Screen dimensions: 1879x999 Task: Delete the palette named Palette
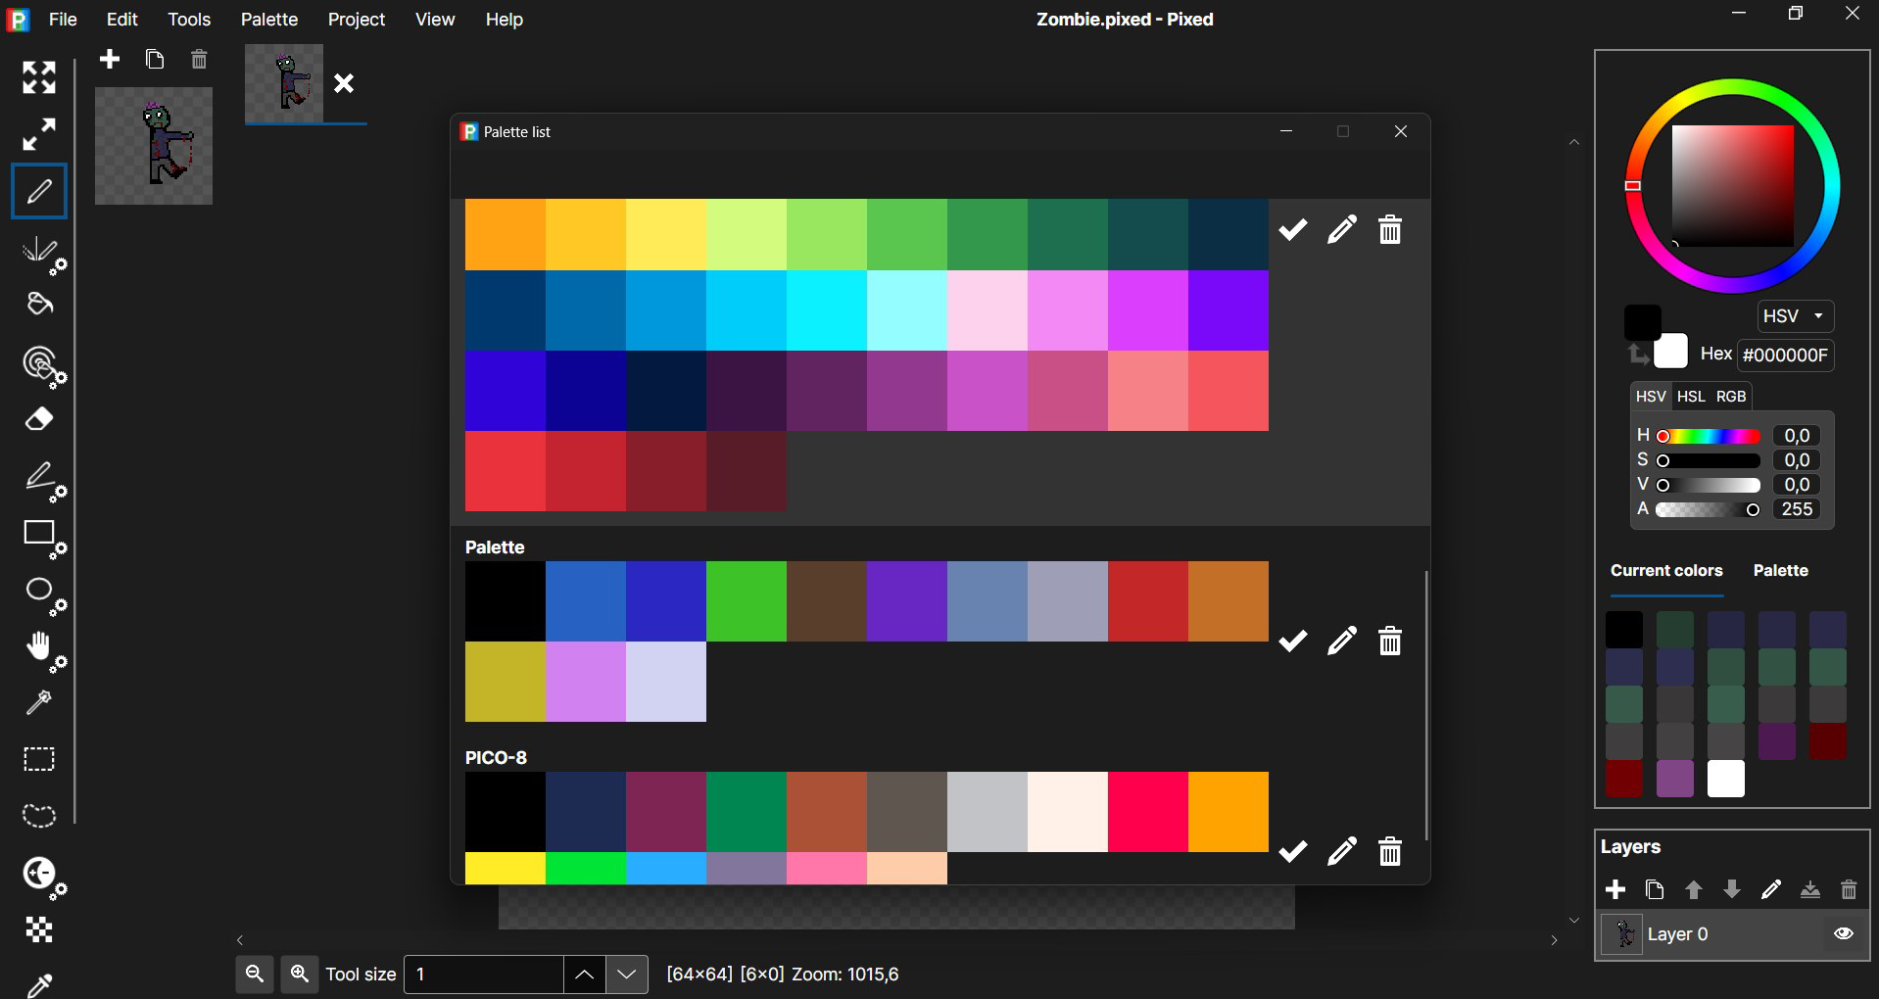coord(1390,642)
